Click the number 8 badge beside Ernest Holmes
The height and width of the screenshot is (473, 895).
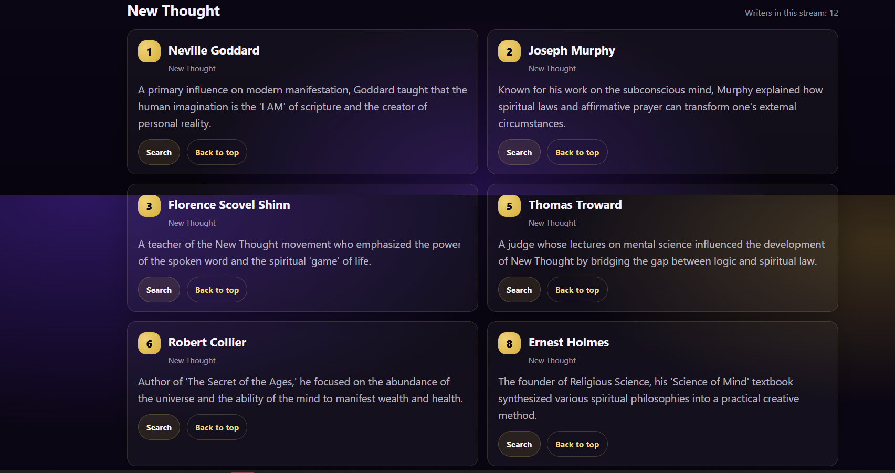coord(509,343)
